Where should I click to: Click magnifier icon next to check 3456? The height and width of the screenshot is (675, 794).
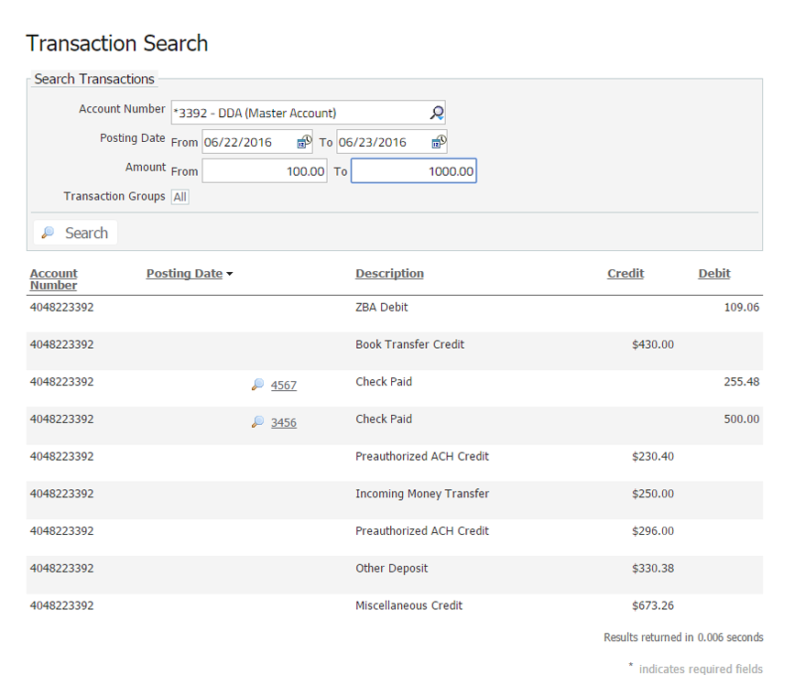(x=257, y=422)
